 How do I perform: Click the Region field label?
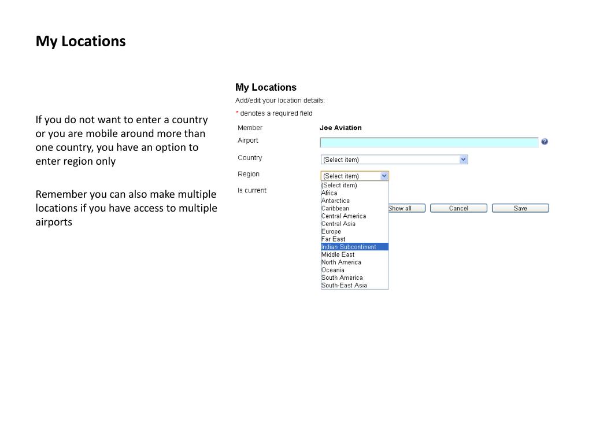(x=249, y=174)
